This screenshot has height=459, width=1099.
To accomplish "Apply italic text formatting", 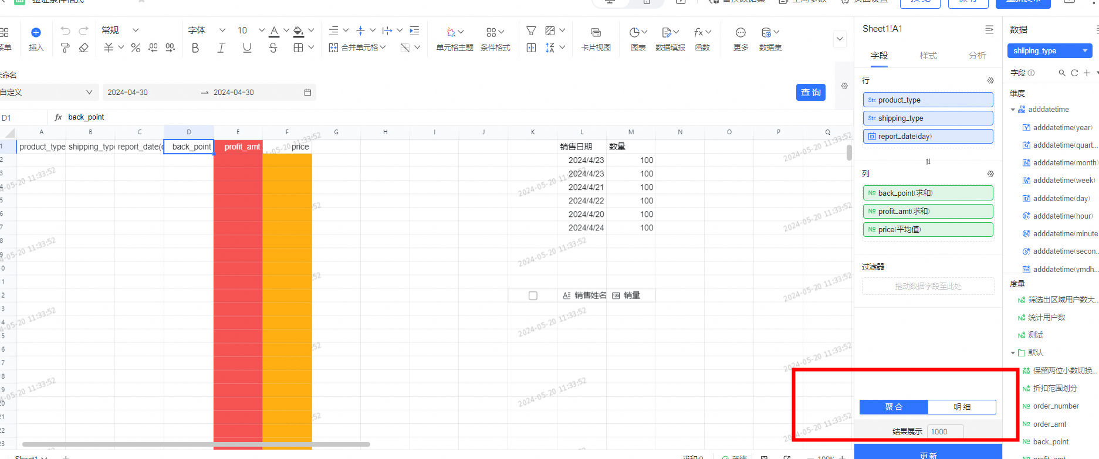I will pyautogui.click(x=221, y=48).
